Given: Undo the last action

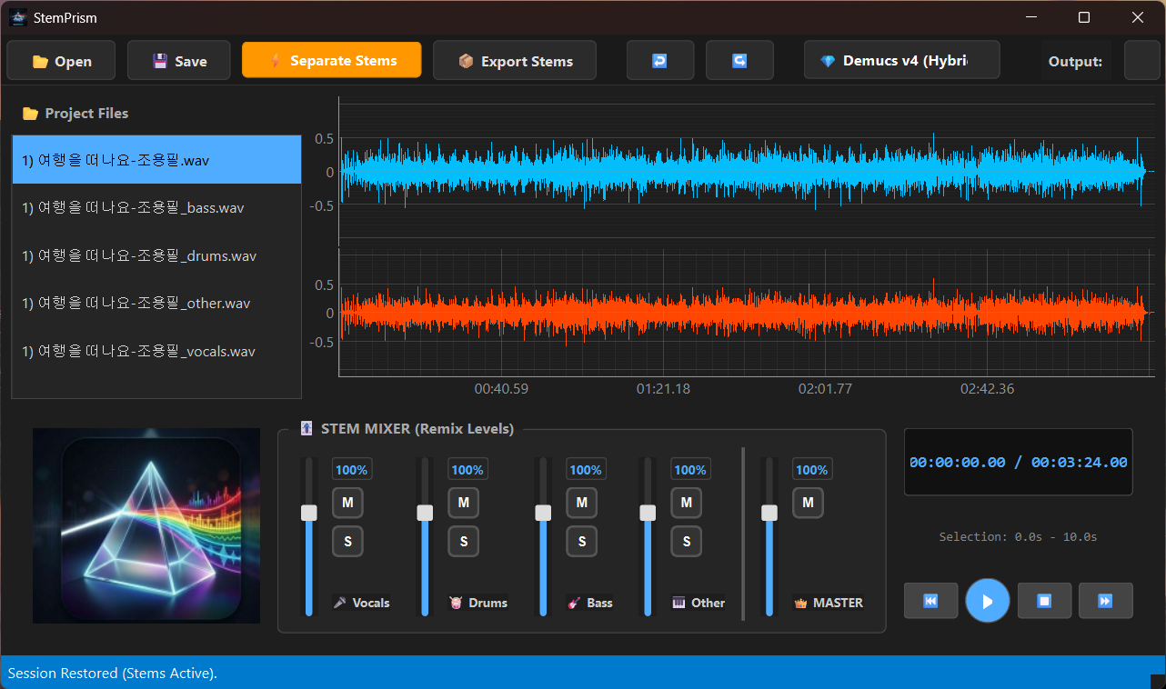Looking at the screenshot, I should (660, 60).
